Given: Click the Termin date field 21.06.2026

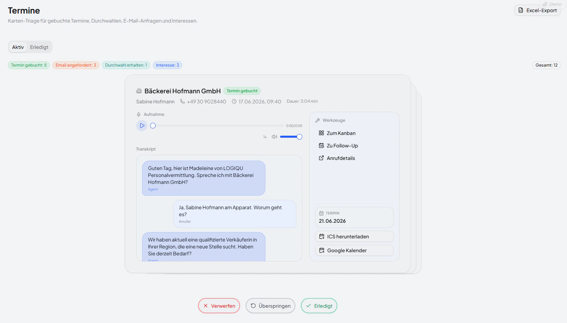Looking at the screenshot, I should pos(354,218).
